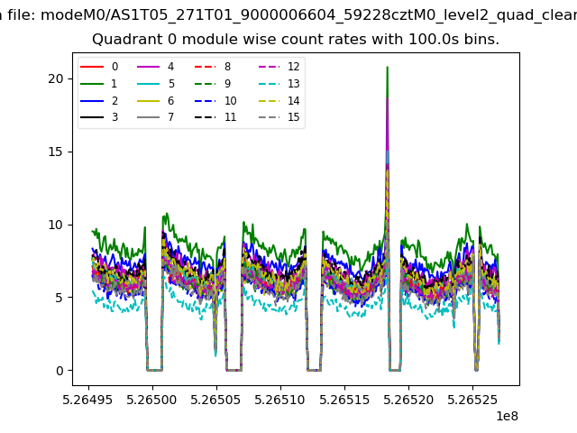Select the green legend line for module 1
This screenshot has width=577, height=433.
click(92, 84)
